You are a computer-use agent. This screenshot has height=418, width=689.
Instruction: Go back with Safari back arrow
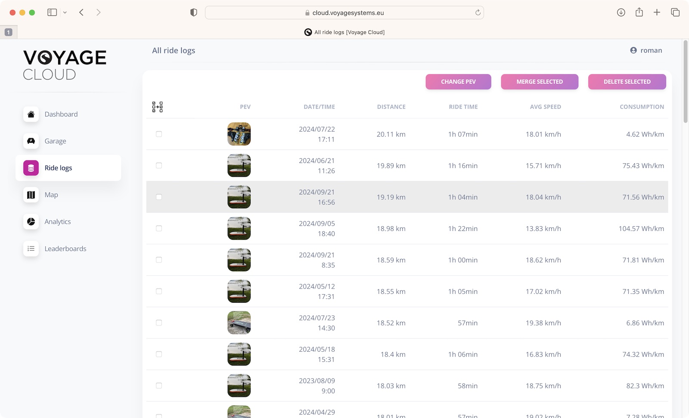click(x=81, y=12)
